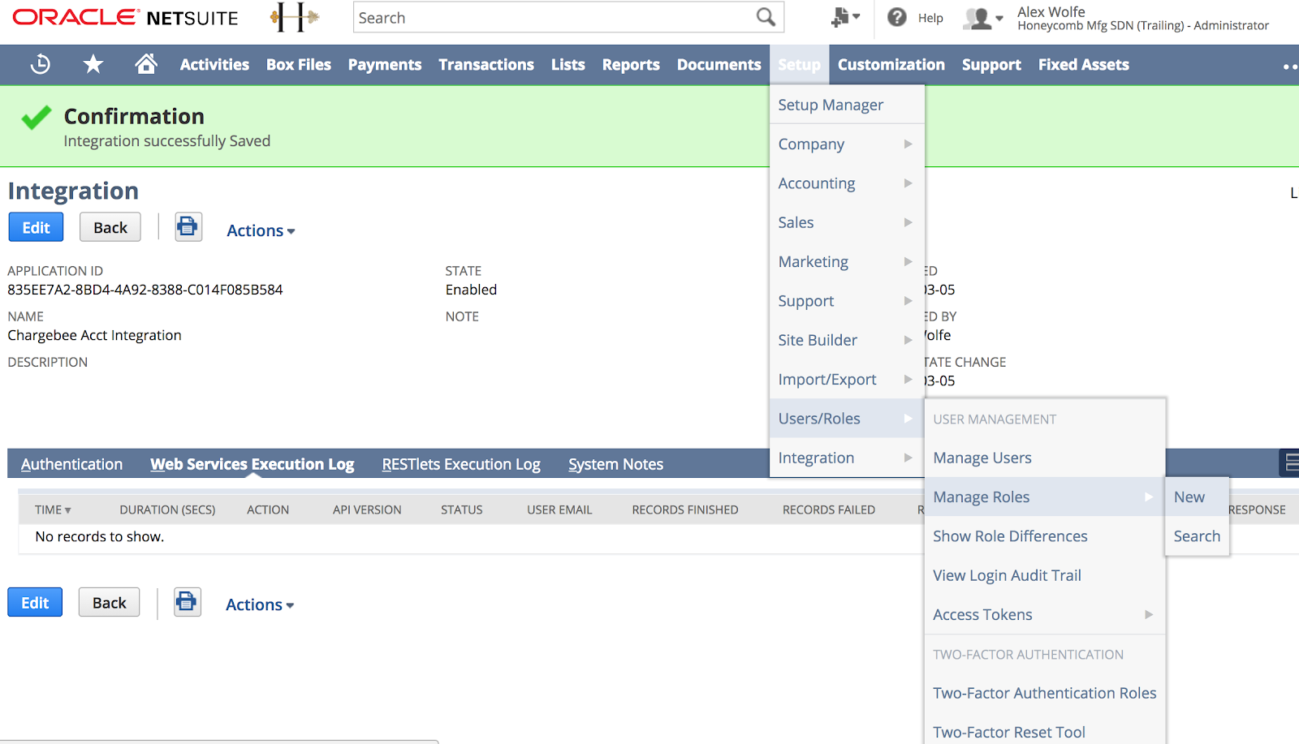Go to Home via house icon
Image resolution: width=1299 pixels, height=744 pixels.
click(146, 64)
